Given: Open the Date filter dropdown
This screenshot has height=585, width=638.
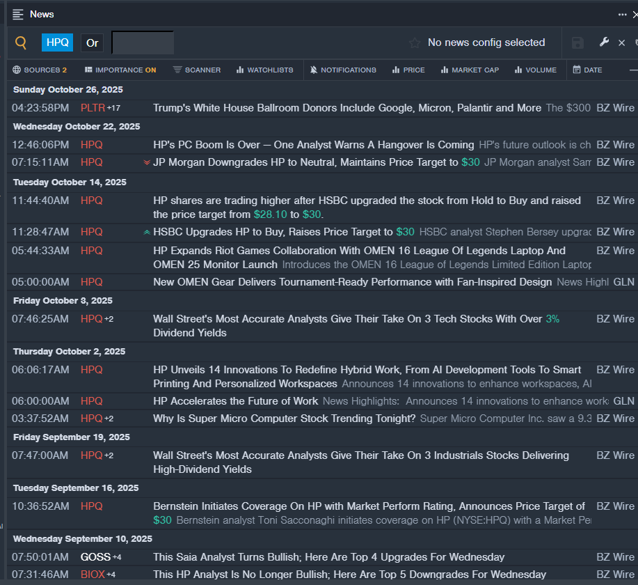Looking at the screenshot, I should point(588,70).
